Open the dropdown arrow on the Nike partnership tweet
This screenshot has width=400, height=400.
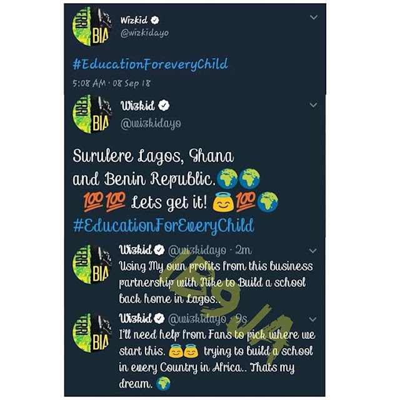[x=312, y=251]
